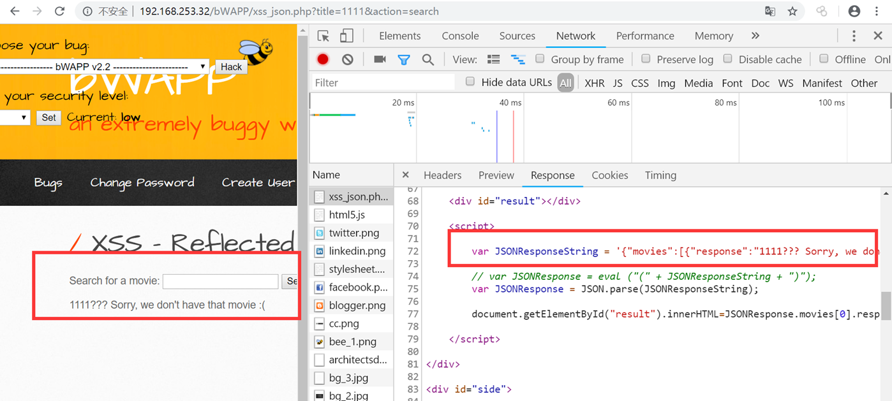Select facebook.png request row

pyautogui.click(x=352, y=288)
